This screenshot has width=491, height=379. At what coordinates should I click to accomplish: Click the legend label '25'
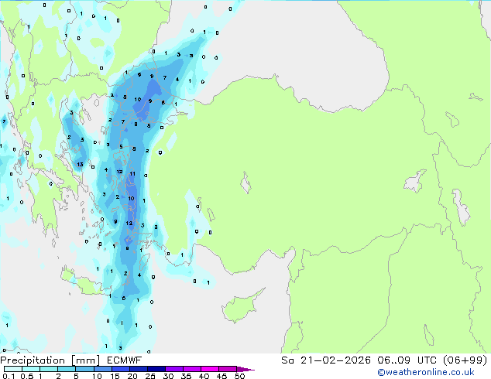(x=150, y=376)
